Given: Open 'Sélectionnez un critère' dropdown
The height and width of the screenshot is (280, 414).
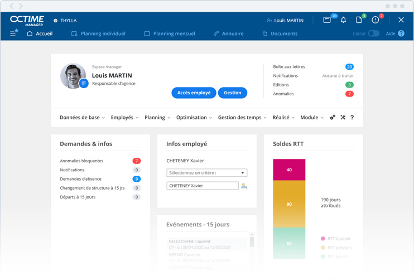Looking at the screenshot, I should (x=206, y=173).
